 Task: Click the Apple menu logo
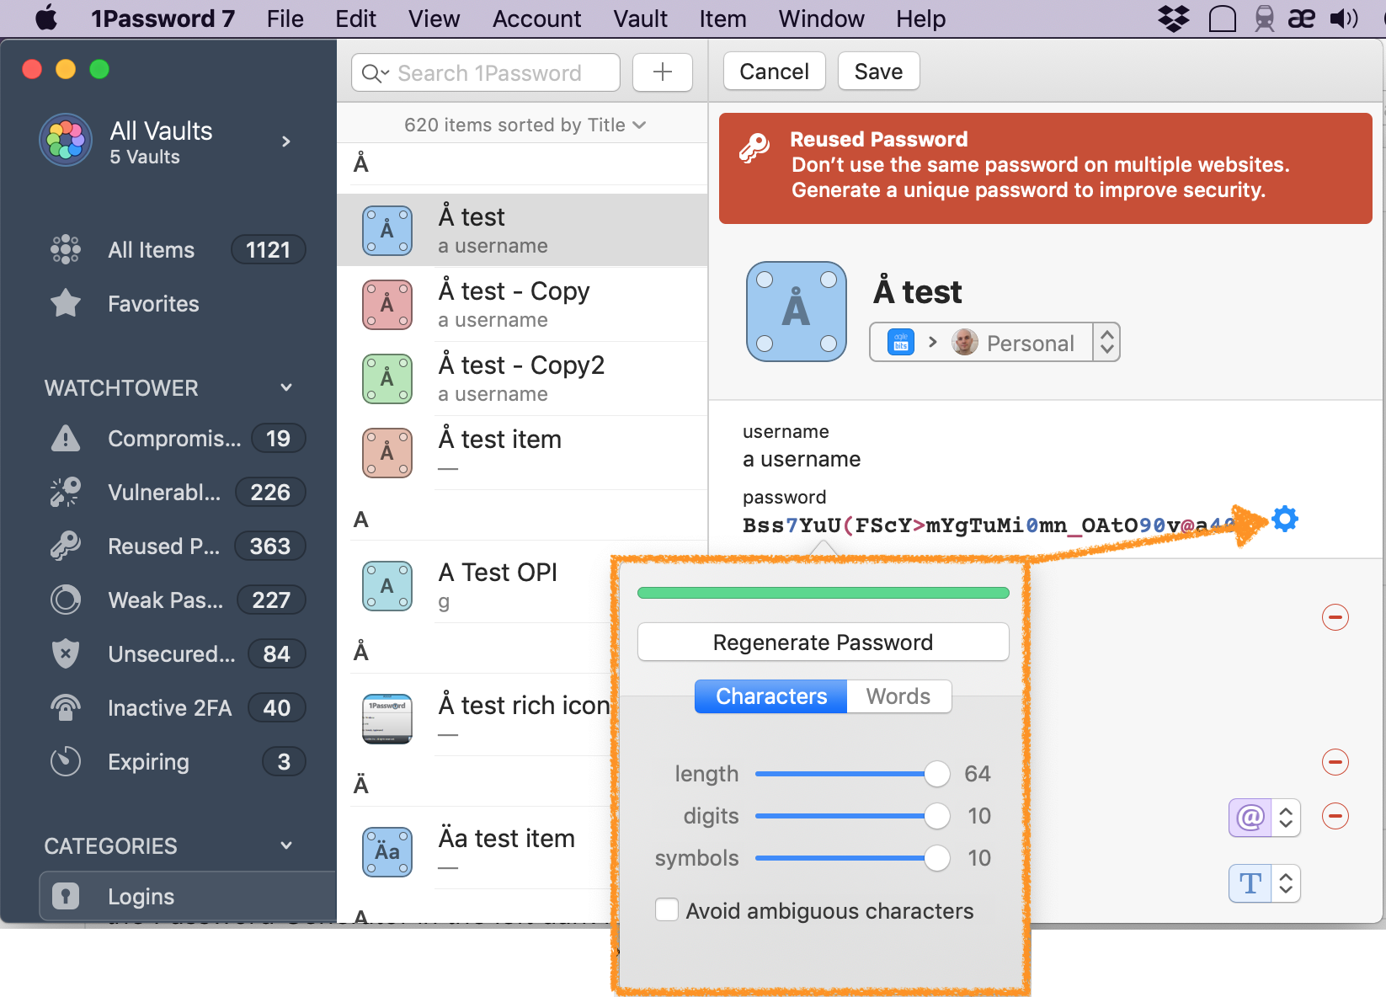tap(46, 18)
